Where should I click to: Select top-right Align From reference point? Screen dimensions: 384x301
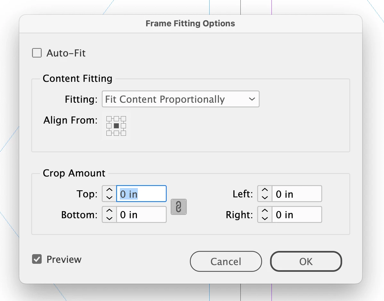[x=123, y=119]
